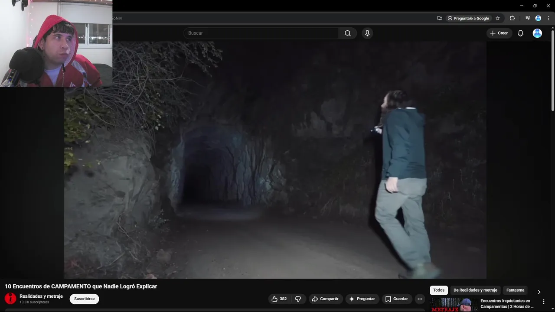The height and width of the screenshot is (312, 555).
Task: Save video with the Guardar button
Action: pos(397,299)
